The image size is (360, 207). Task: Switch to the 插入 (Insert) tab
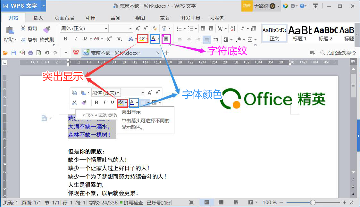[x=38, y=18]
